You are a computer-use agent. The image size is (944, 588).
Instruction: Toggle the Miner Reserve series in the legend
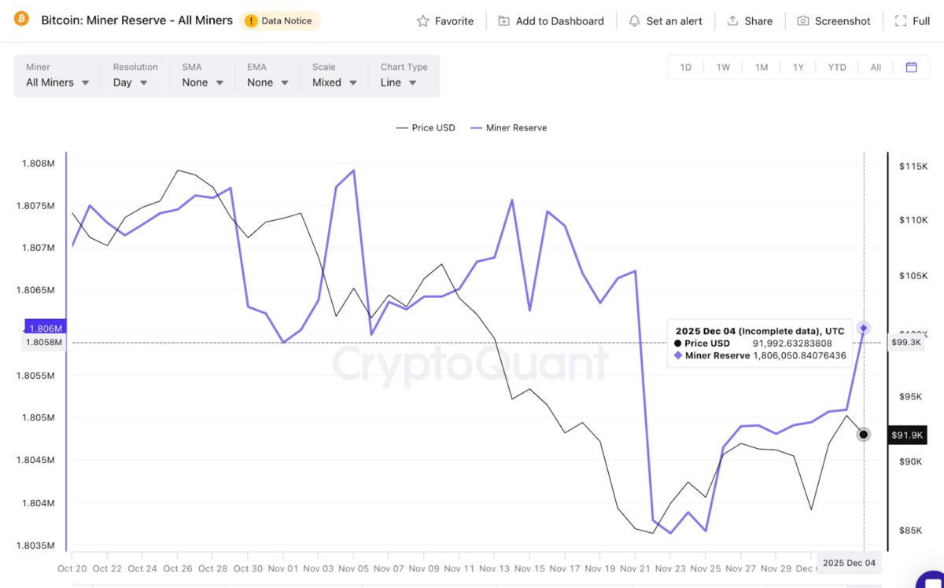508,127
